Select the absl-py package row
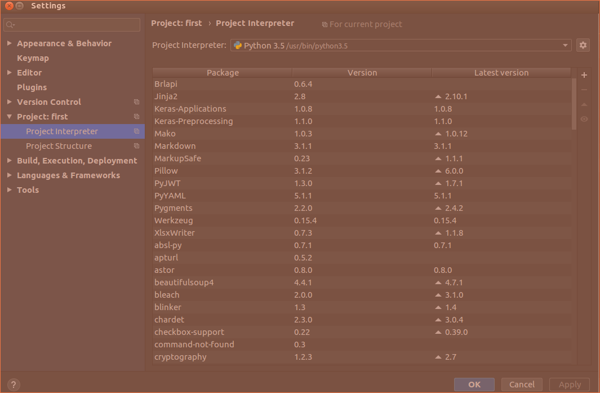The height and width of the screenshot is (393, 600). 362,245
